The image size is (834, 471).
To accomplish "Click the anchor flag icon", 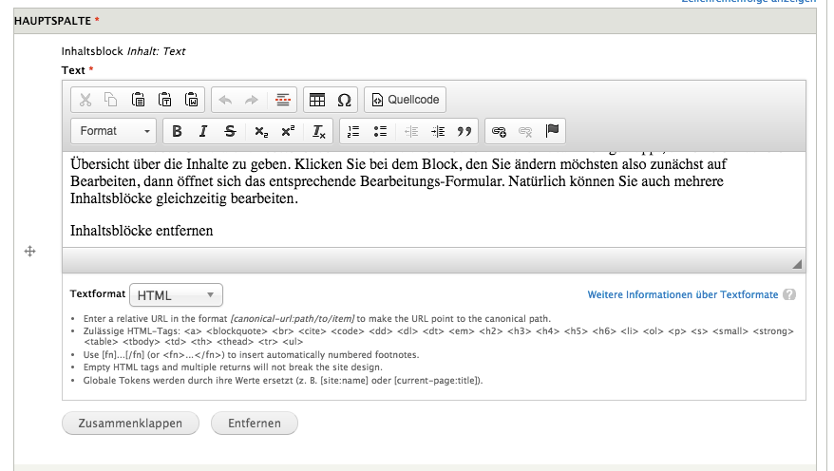I will pyautogui.click(x=552, y=131).
